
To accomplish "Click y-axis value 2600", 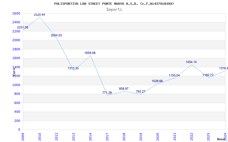I will [x=16, y=13].
